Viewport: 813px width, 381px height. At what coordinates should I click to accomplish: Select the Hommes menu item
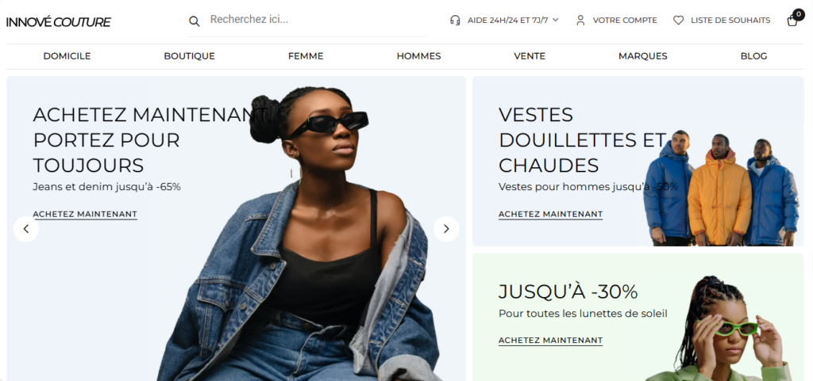pos(419,56)
